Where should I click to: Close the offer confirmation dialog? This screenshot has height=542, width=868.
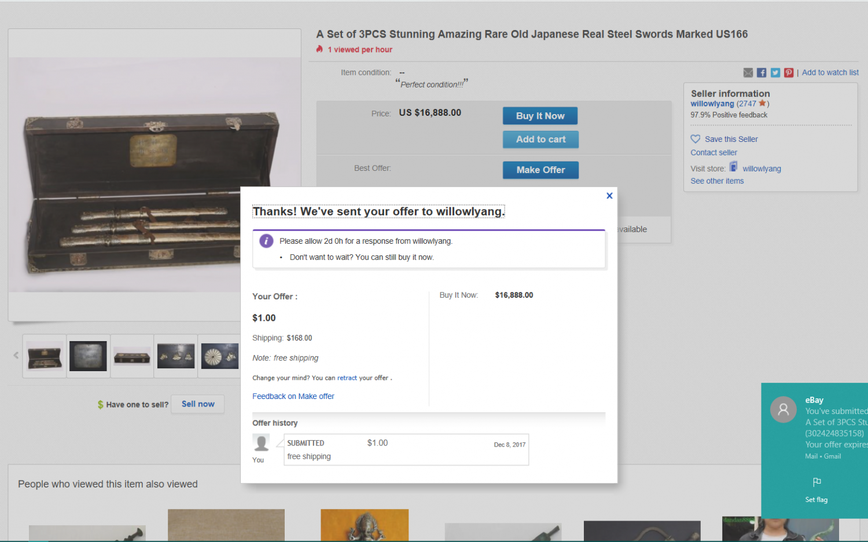[609, 196]
